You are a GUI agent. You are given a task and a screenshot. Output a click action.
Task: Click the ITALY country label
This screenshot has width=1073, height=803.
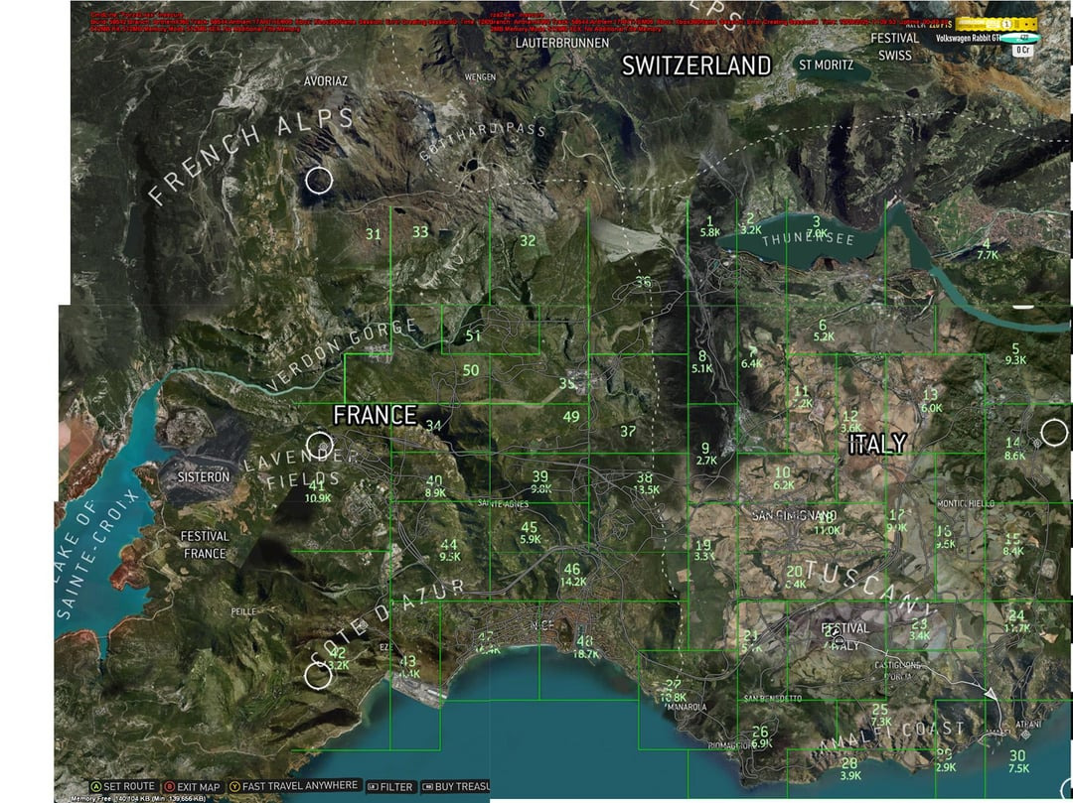tap(877, 445)
